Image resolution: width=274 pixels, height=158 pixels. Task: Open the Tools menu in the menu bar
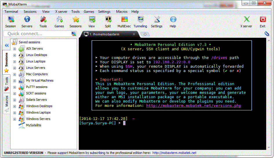(x=76, y=12)
